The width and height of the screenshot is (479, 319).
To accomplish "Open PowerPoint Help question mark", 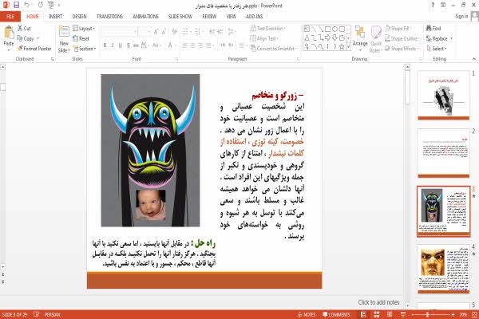I will point(433,6).
